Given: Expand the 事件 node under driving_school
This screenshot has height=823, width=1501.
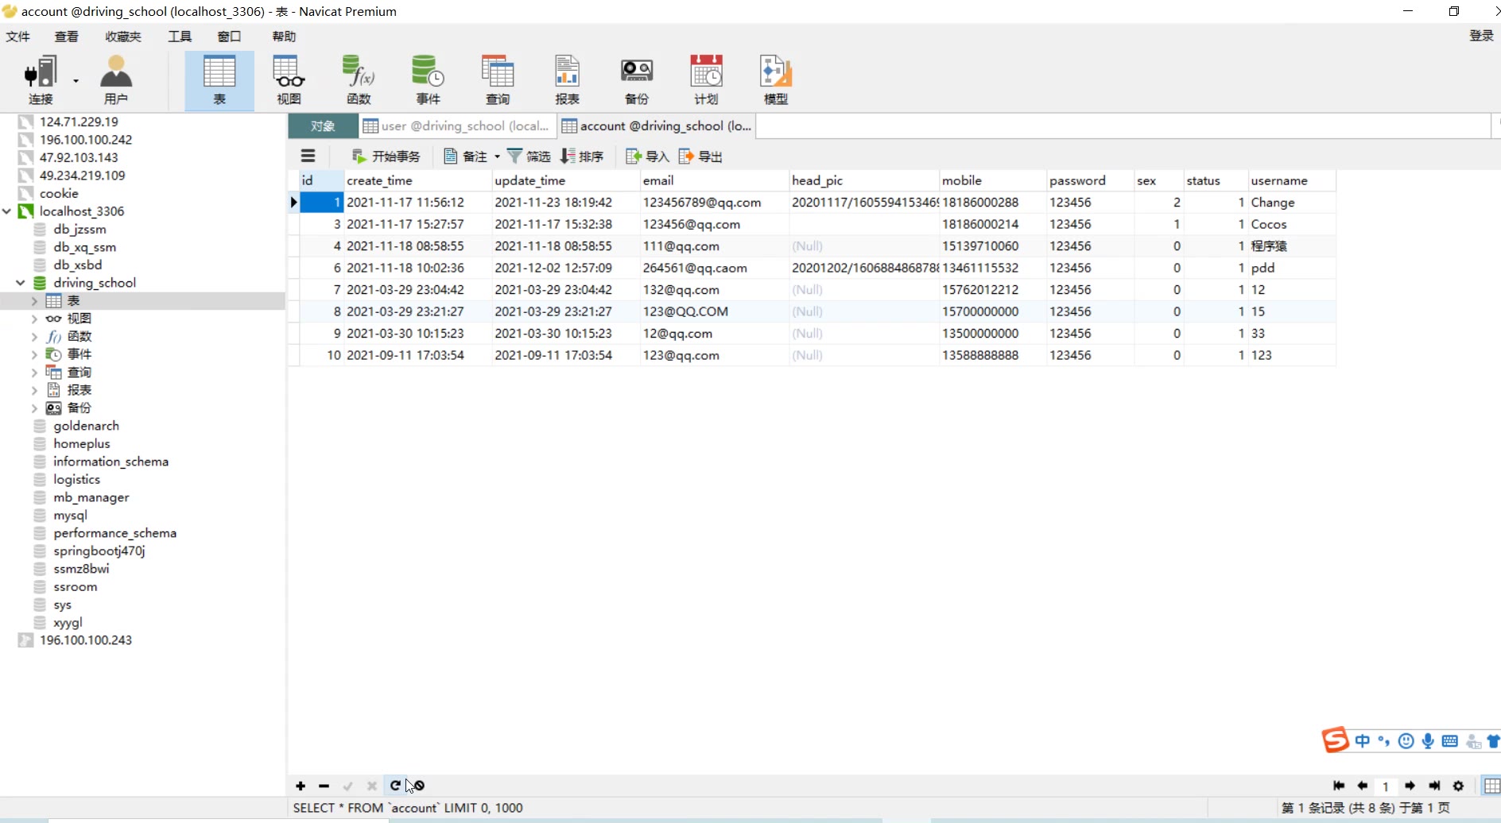Looking at the screenshot, I should tap(34, 354).
